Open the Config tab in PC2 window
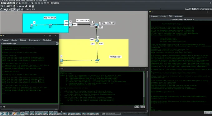Viewport: 212px width, 116px height. (14, 40)
